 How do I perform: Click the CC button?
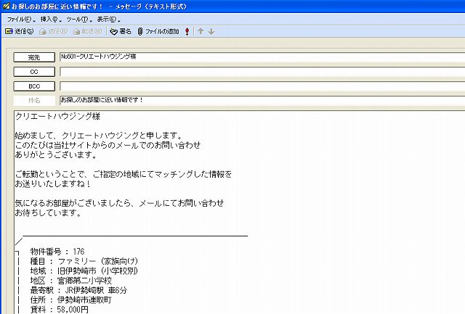34,72
